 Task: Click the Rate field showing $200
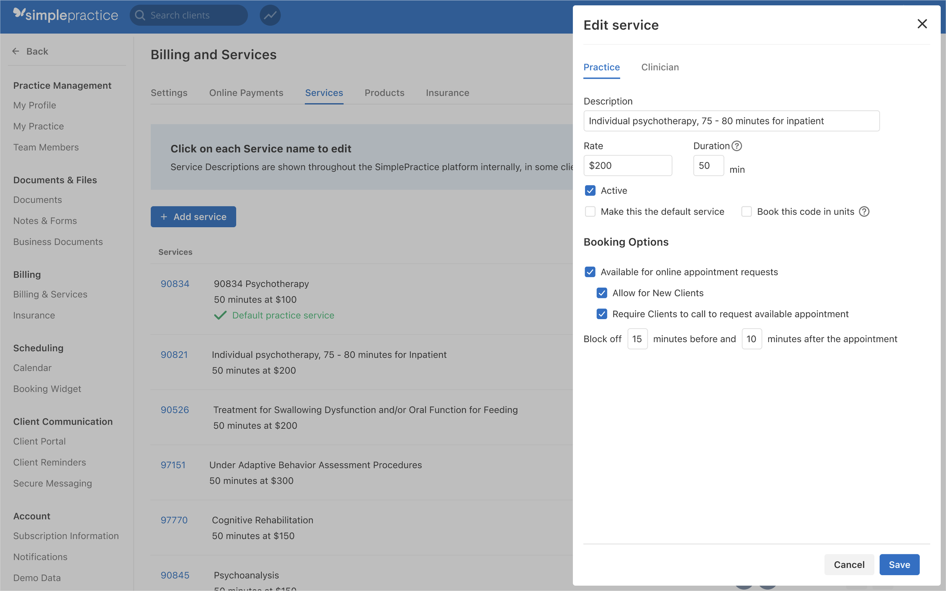[627, 165]
